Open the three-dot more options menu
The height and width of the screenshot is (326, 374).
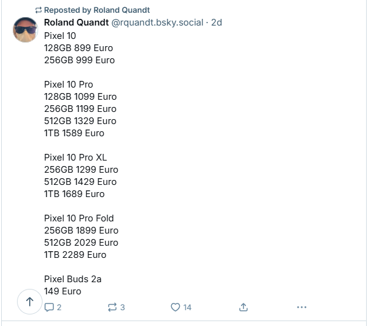point(302,307)
